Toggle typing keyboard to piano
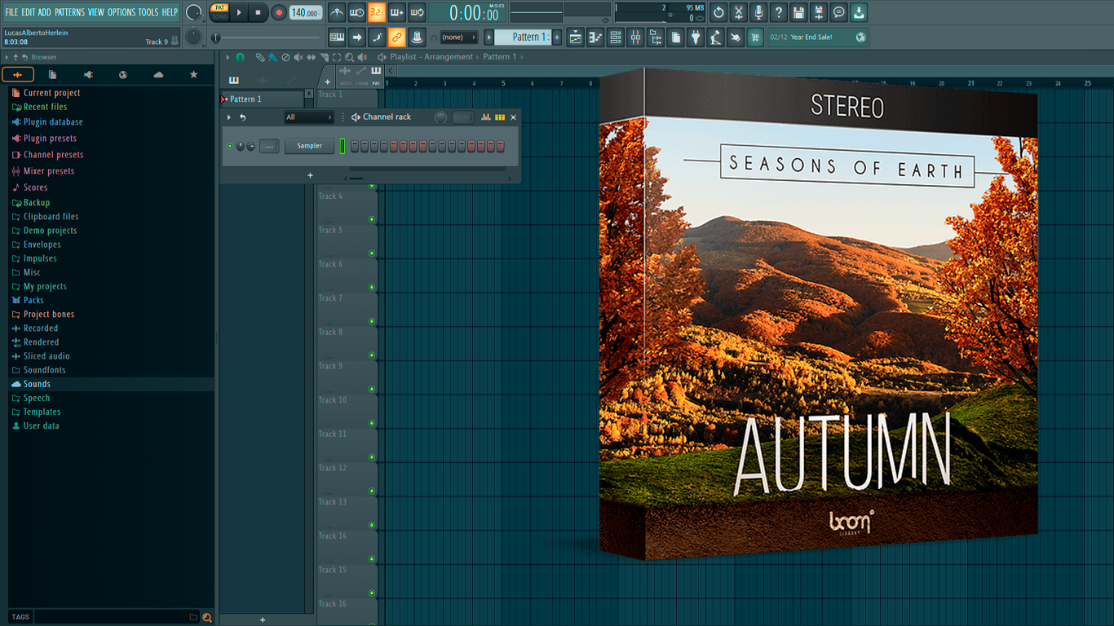 (337, 37)
